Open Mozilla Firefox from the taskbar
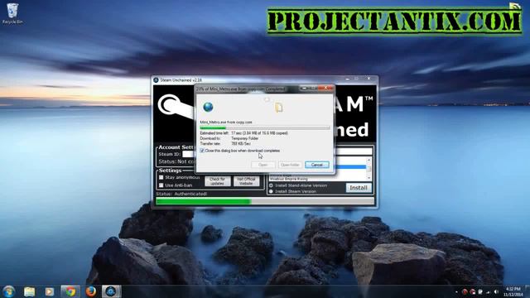Viewport: 530px width, 298px height. (90, 291)
